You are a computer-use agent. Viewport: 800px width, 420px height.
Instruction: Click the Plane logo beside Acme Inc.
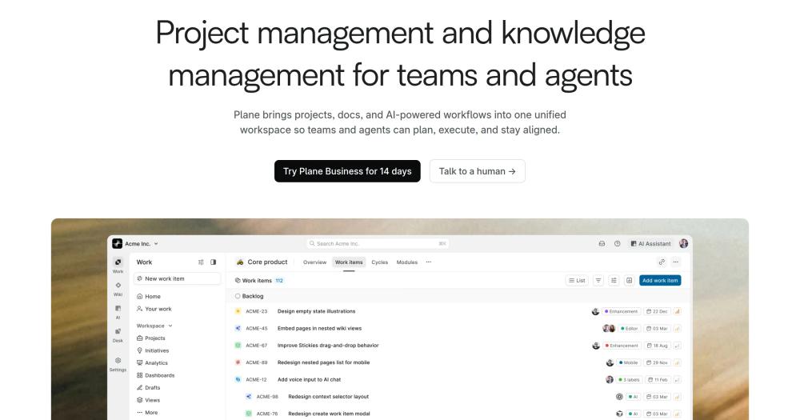118,243
